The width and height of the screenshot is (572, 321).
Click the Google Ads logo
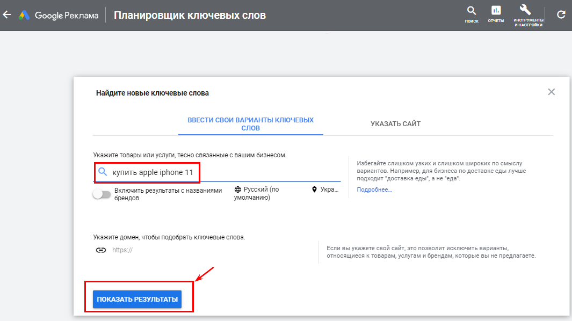(x=24, y=15)
